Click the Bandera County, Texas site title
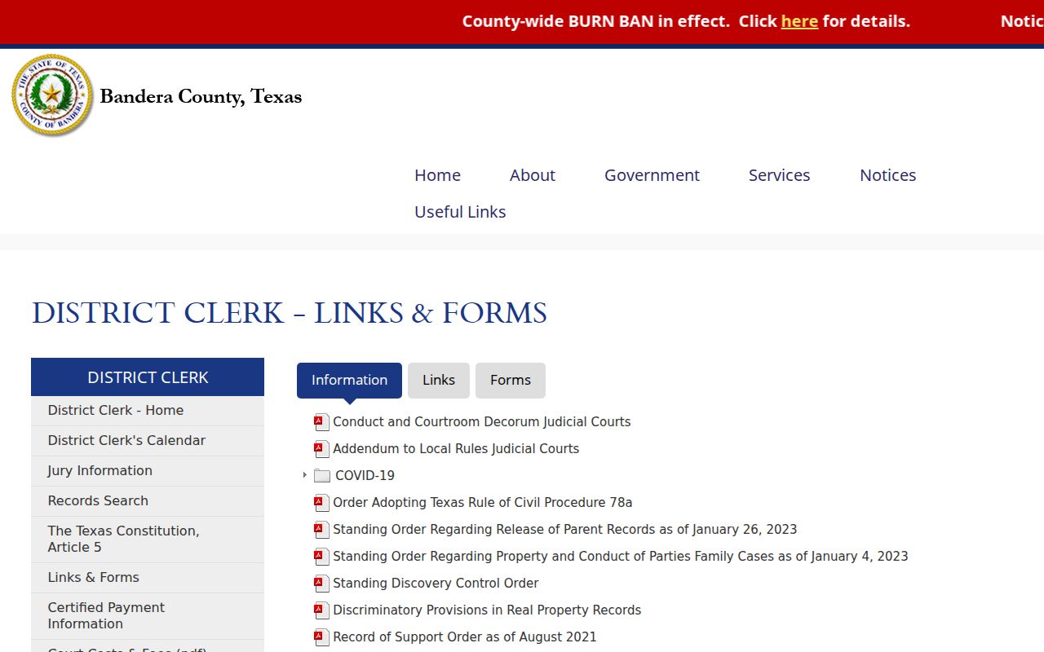The image size is (1044, 652). 201,96
